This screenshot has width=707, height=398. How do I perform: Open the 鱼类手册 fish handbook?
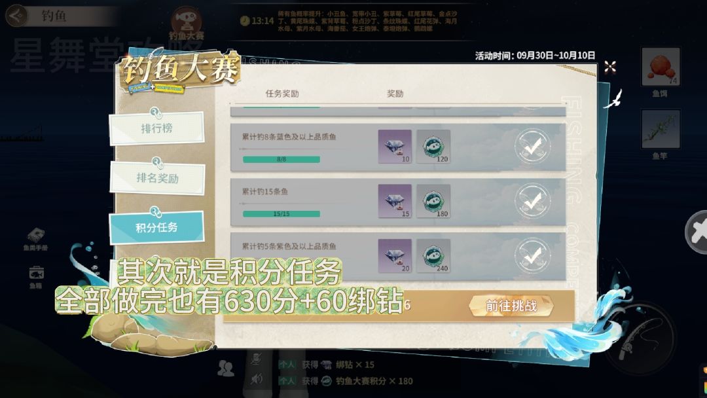click(35, 239)
